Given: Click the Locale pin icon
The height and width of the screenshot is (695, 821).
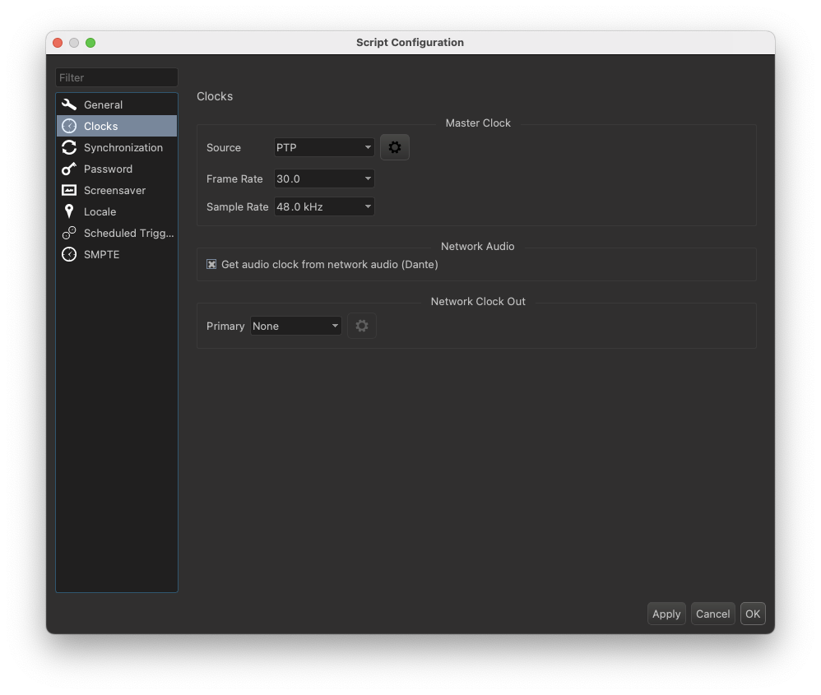Looking at the screenshot, I should pos(69,211).
